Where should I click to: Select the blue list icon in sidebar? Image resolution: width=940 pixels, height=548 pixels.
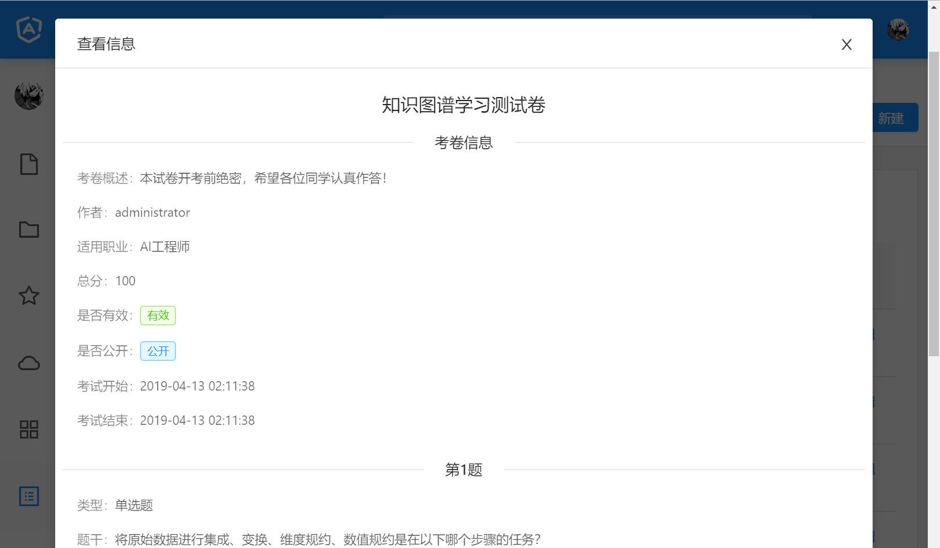click(29, 496)
